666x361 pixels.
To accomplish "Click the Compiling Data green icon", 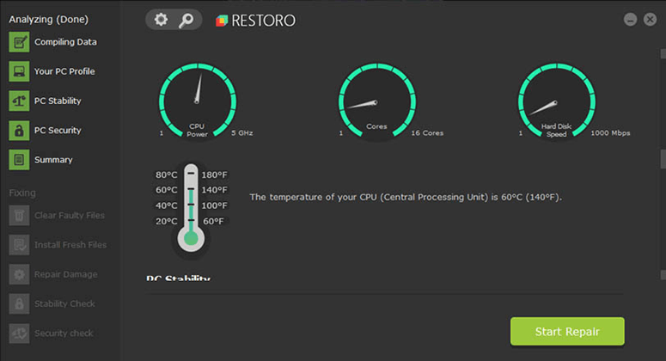I will coord(19,42).
